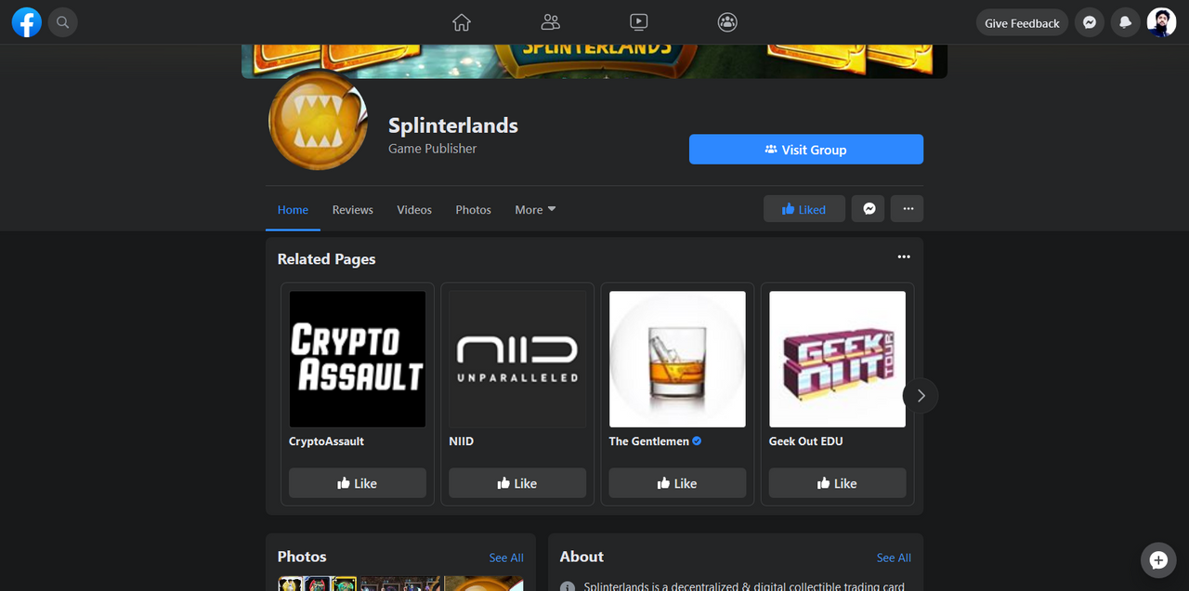Open the Watch video icon
This screenshot has width=1189, height=591.
(639, 22)
